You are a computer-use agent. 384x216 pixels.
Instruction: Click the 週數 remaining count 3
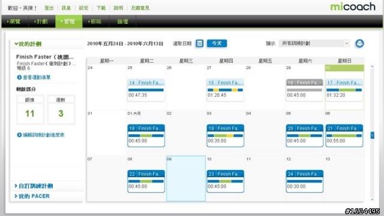coord(61,113)
